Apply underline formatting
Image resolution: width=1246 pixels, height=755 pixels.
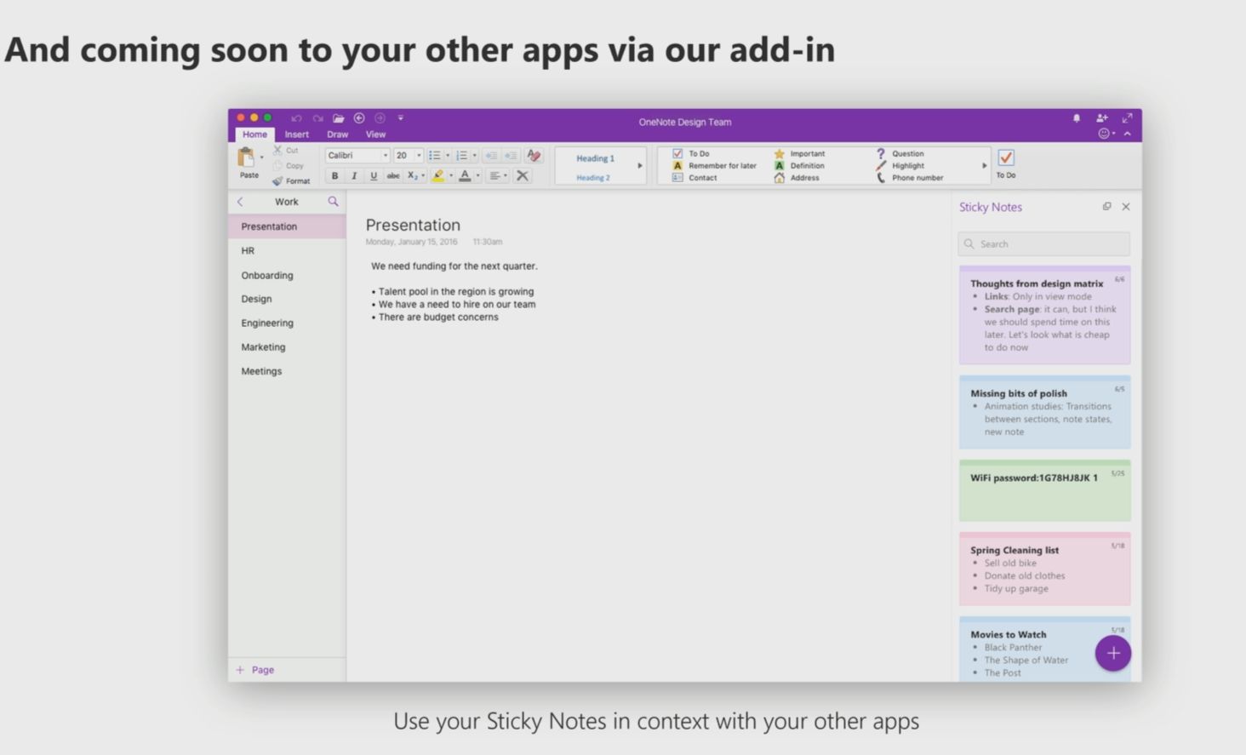[374, 175]
